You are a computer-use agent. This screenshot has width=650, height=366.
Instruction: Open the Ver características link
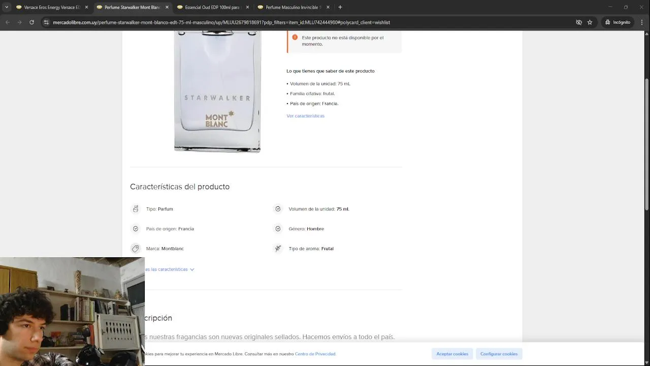(x=305, y=116)
